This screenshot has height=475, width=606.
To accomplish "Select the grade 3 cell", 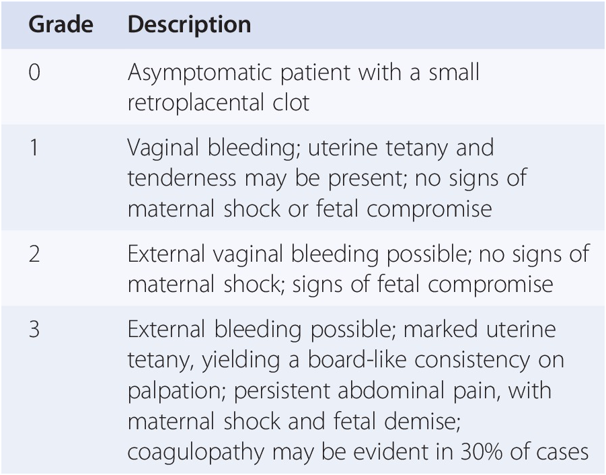I will pos(34,329).
